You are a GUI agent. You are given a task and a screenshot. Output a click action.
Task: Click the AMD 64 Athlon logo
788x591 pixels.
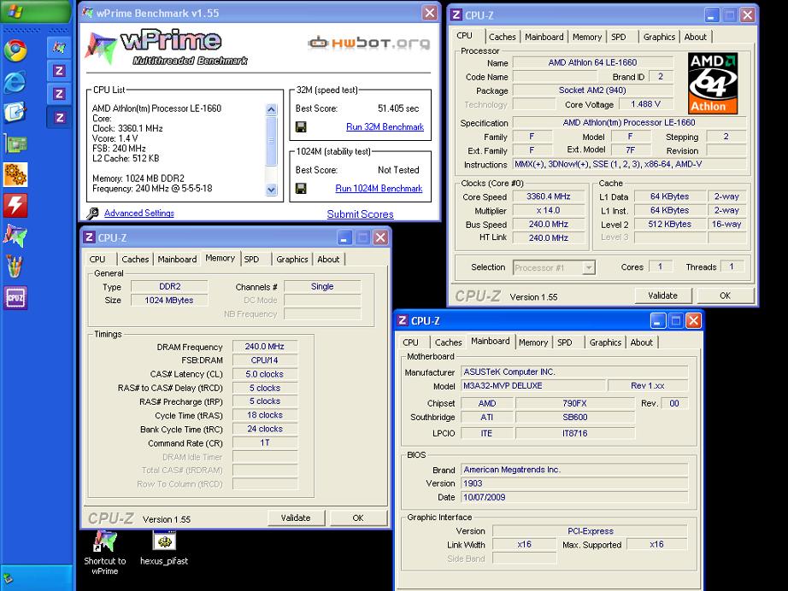[713, 84]
